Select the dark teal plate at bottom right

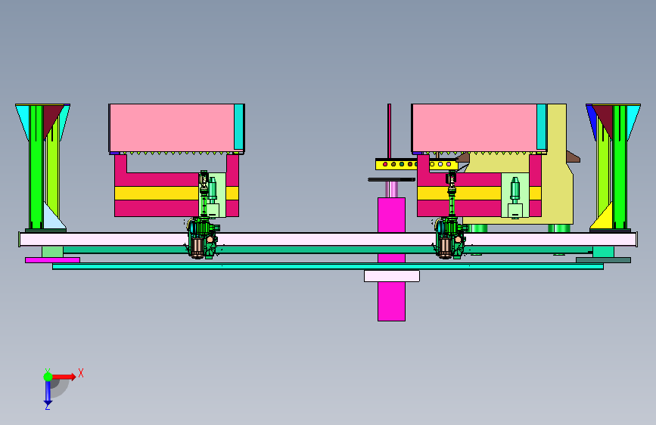click(603, 260)
